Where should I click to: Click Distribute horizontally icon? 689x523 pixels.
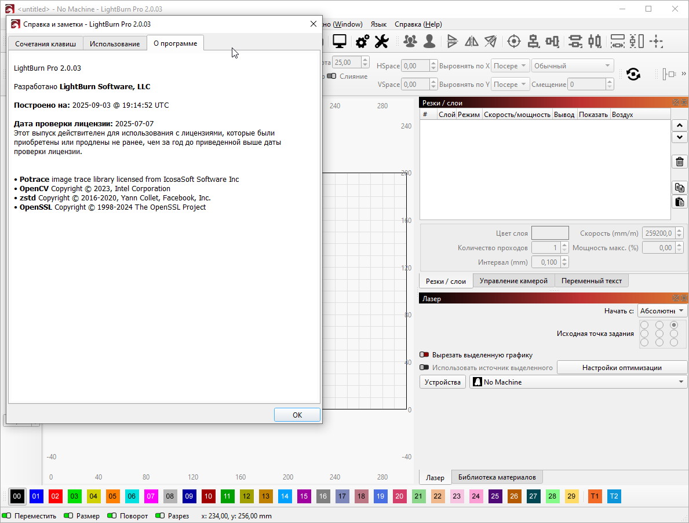coord(595,41)
